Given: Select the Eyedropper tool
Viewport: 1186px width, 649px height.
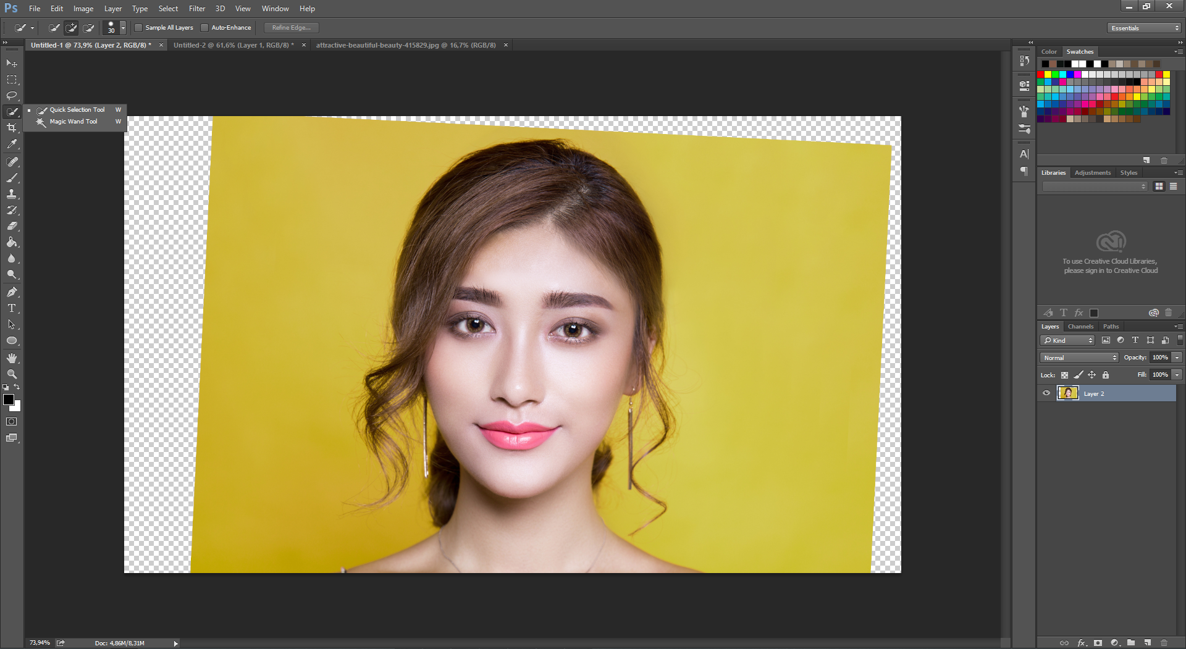Looking at the screenshot, I should click(x=12, y=144).
